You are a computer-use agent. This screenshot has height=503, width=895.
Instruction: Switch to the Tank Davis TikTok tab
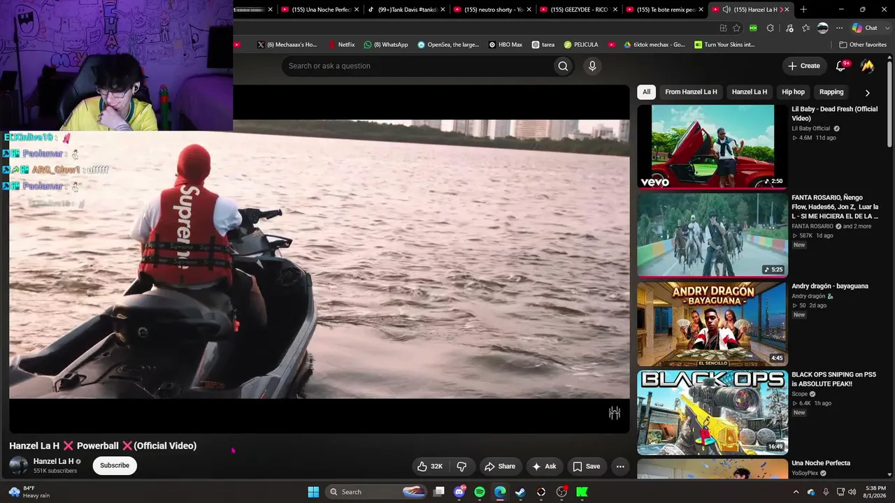[x=407, y=10]
